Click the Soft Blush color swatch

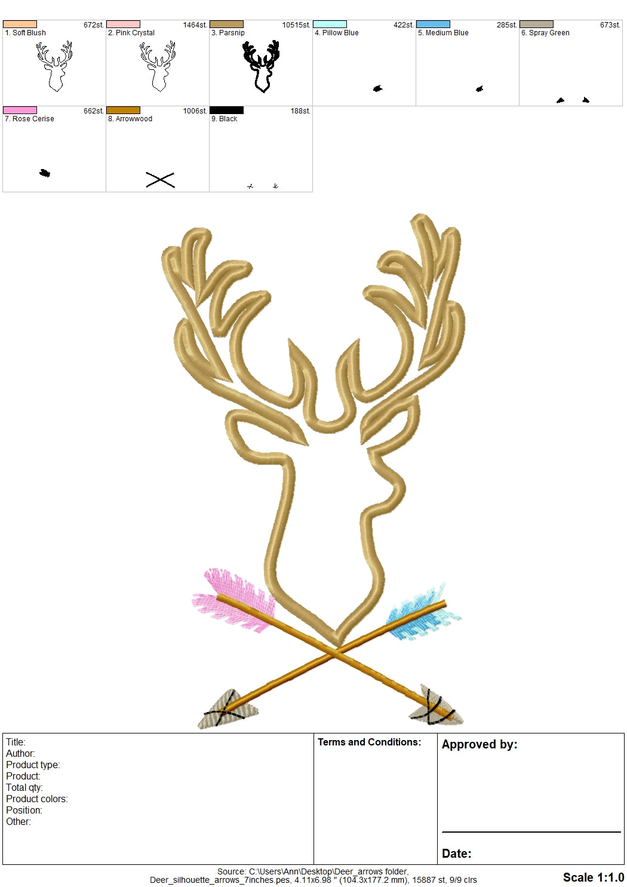(x=20, y=24)
